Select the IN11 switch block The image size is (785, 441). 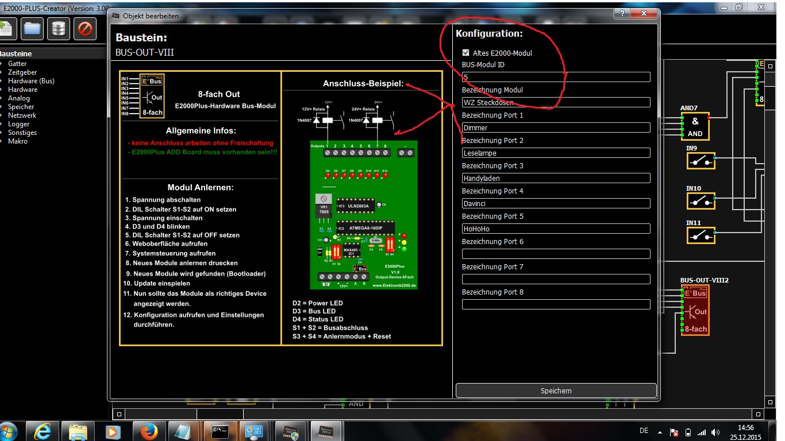pos(701,235)
